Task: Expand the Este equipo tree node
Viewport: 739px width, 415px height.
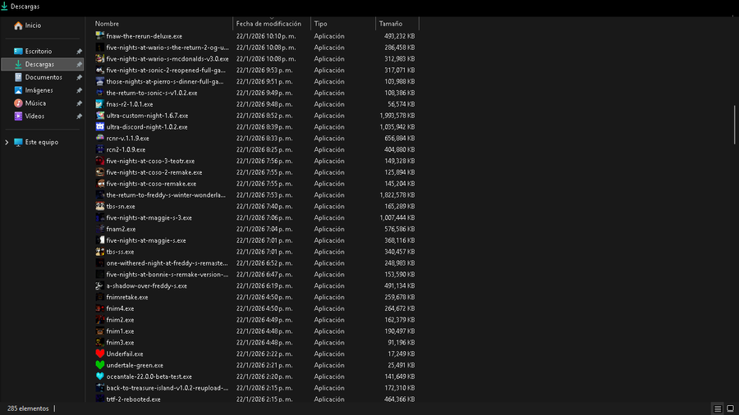Action: (x=7, y=142)
